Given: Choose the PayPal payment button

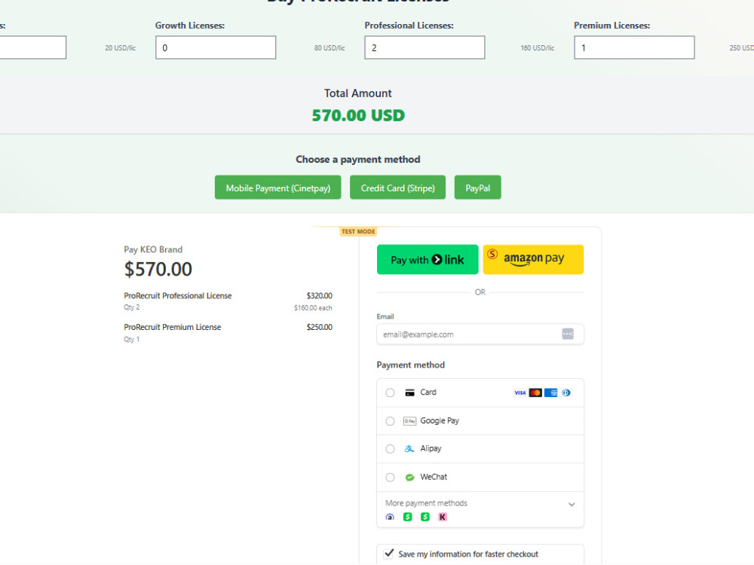Looking at the screenshot, I should point(477,188).
